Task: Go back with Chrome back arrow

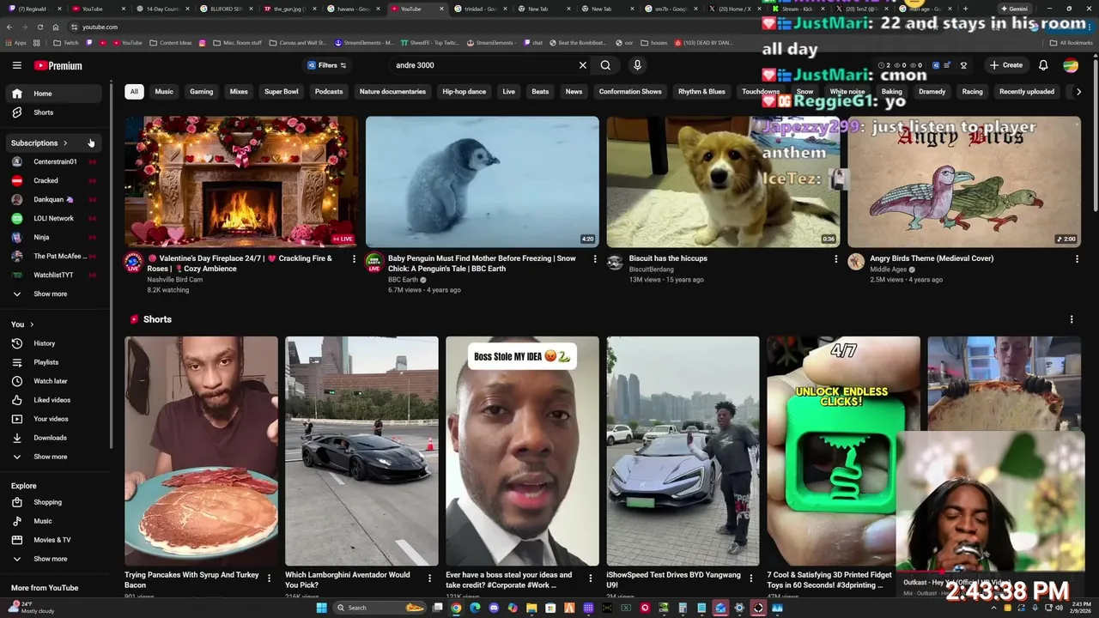Action: (9, 27)
